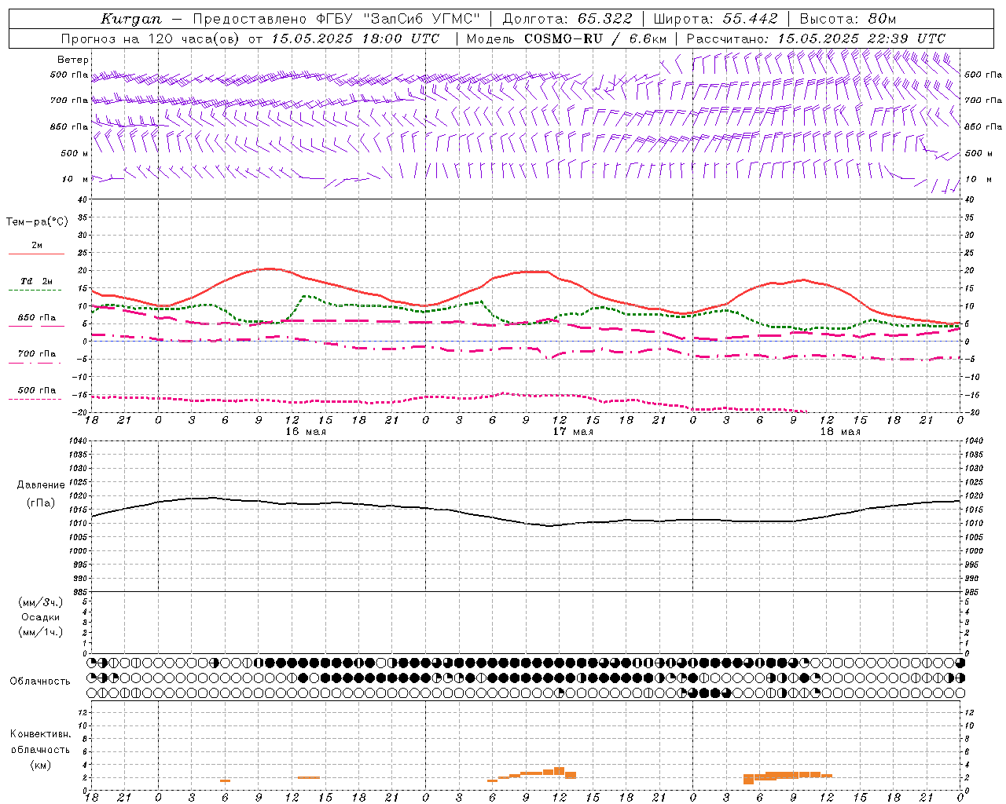Click Рассчитано: 15.05.2025 22:39 UTC timestamp

coord(816,38)
